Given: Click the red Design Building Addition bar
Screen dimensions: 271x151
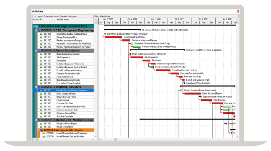Looking at the screenshot, I should point(114,37).
